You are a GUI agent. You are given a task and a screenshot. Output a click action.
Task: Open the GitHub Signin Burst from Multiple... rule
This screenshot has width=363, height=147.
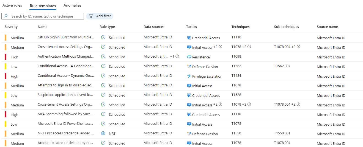coord(66,37)
